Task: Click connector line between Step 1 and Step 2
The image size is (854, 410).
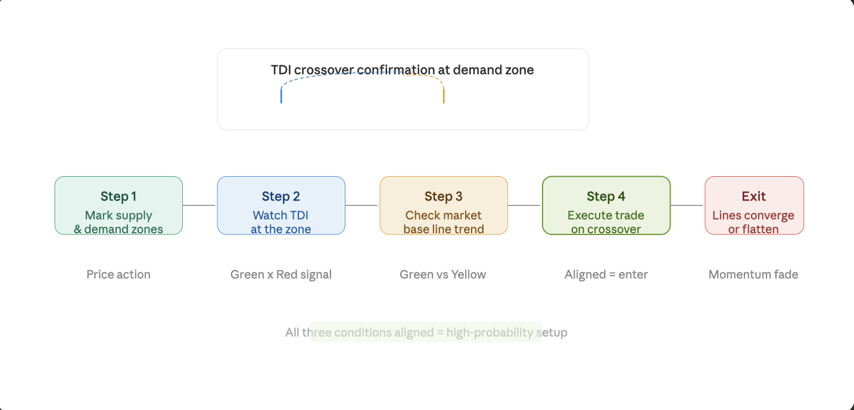Action: click(x=199, y=205)
